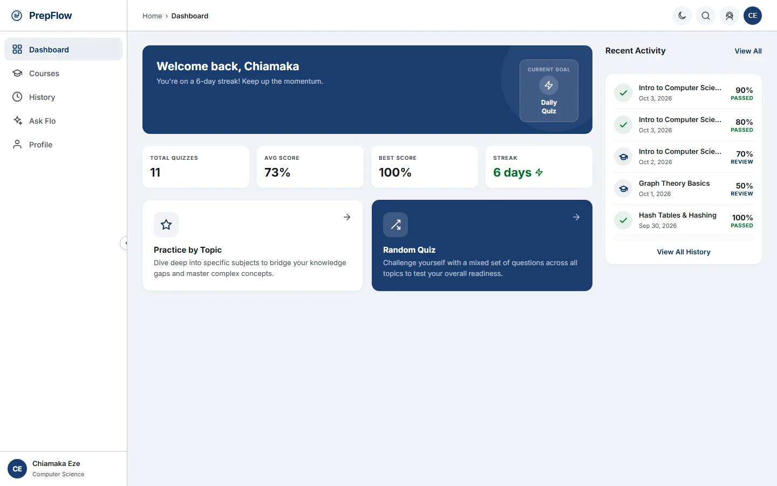Open View All History link
Screen dimensions: 777x486
pyautogui.click(x=684, y=252)
